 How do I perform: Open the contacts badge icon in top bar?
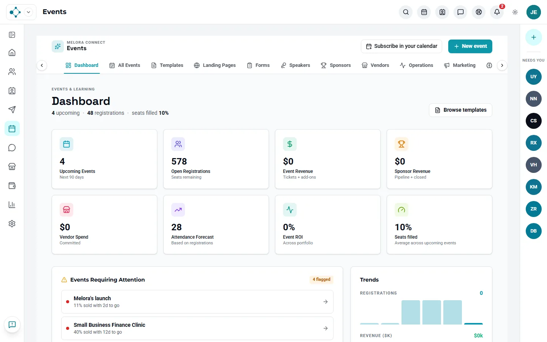click(x=442, y=12)
